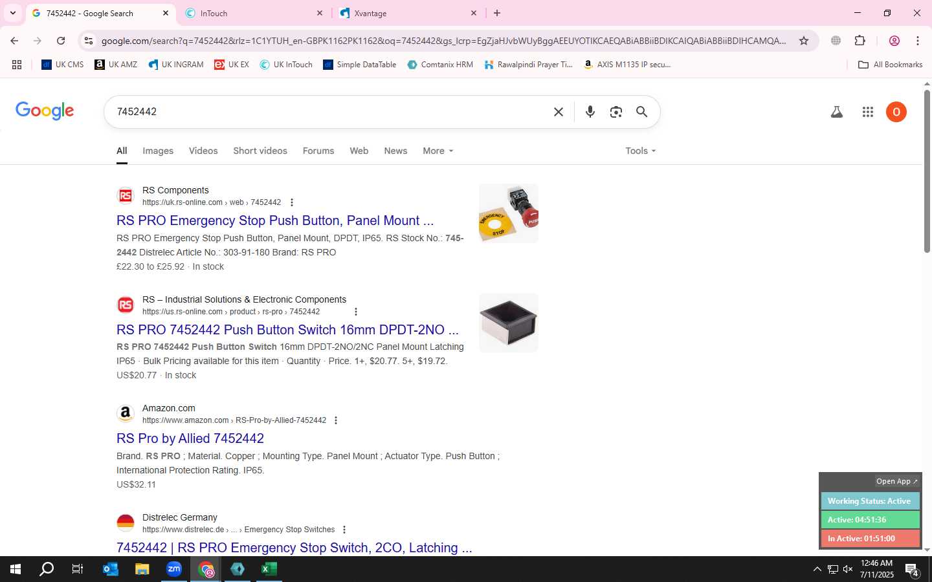Open the Chrome profile icon
932x582 pixels.
[894, 41]
